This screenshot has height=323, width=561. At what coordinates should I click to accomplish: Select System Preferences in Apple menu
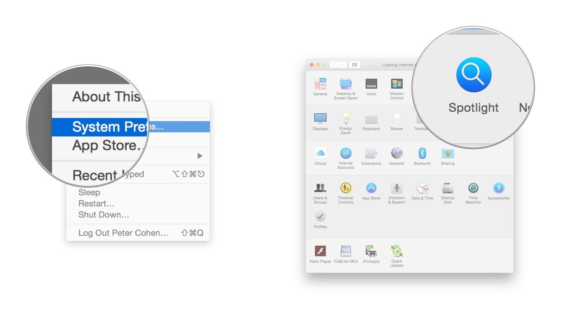coord(116,127)
